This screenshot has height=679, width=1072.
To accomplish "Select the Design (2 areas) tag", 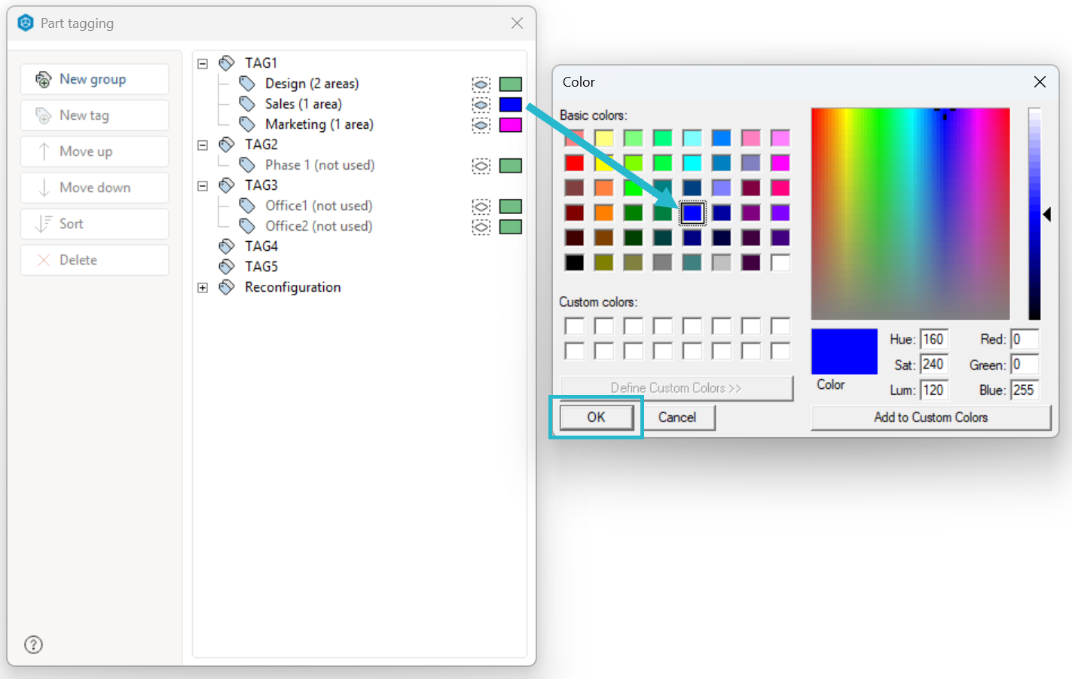I will click(x=312, y=84).
